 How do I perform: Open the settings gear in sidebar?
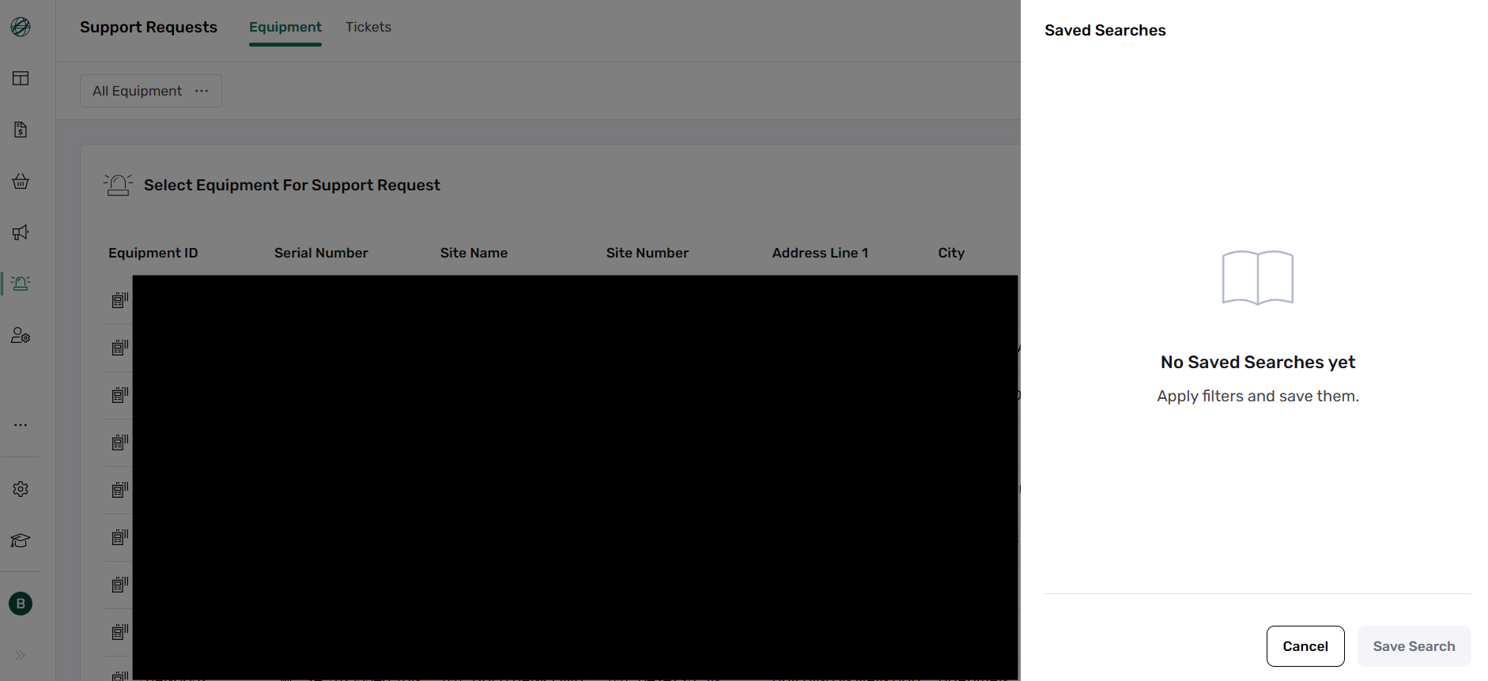[21, 489]
